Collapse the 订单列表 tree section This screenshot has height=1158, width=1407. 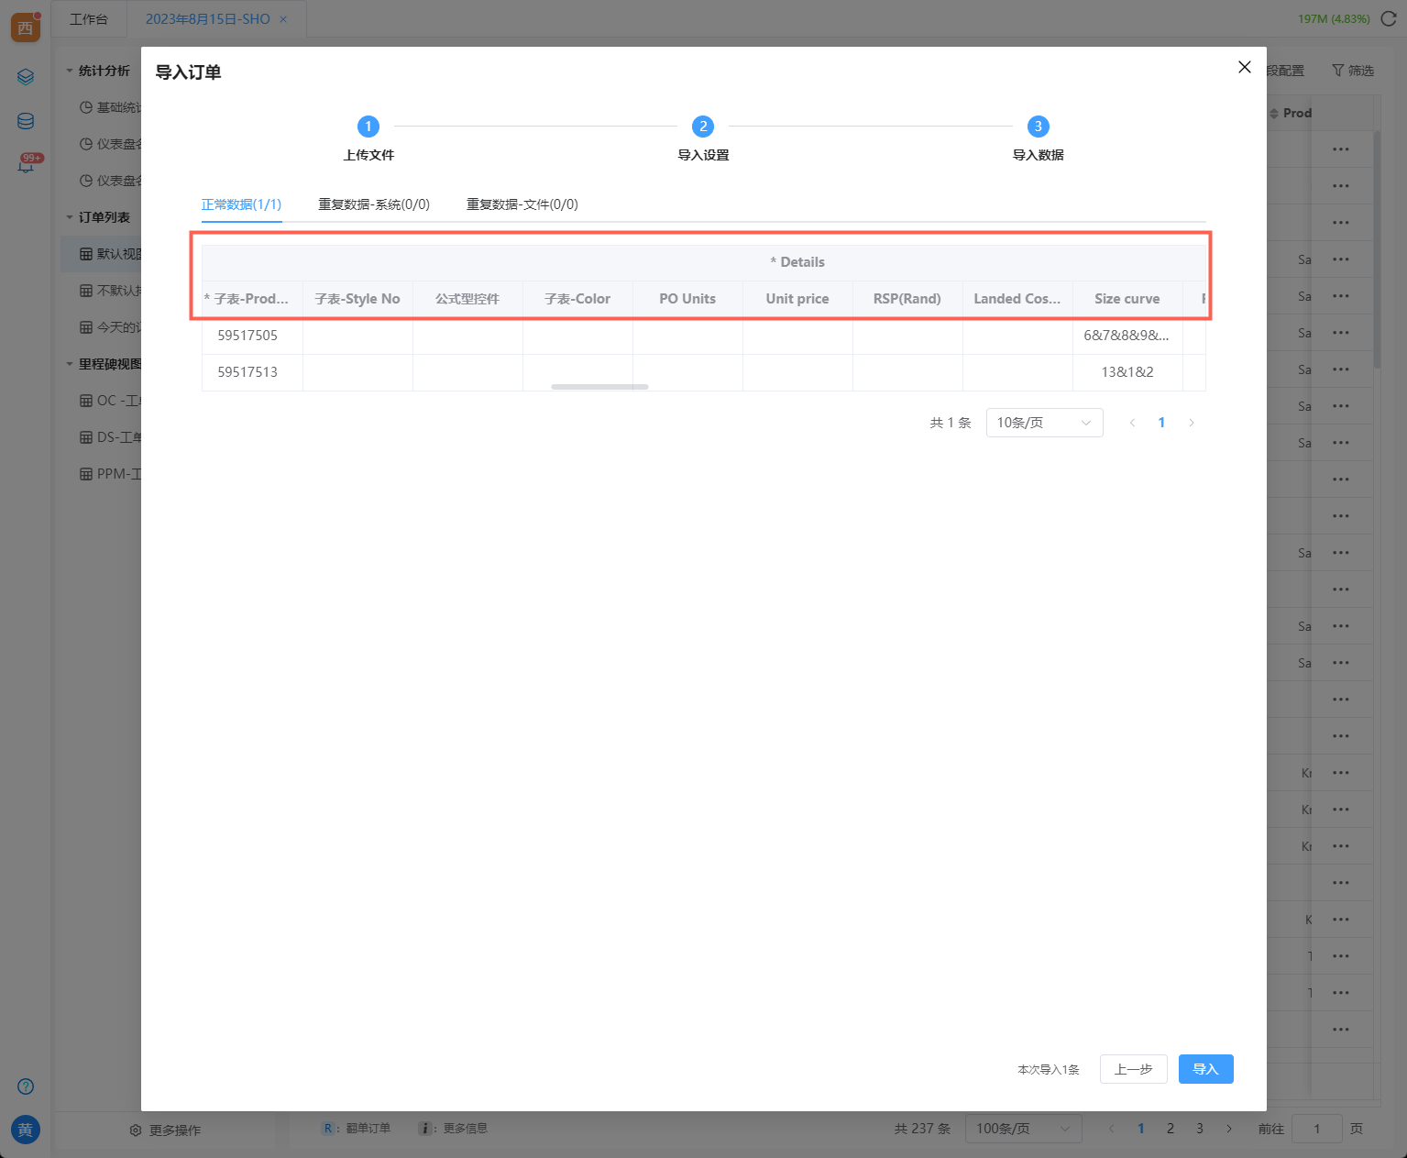pyautogui.click(x=70, y=217)
